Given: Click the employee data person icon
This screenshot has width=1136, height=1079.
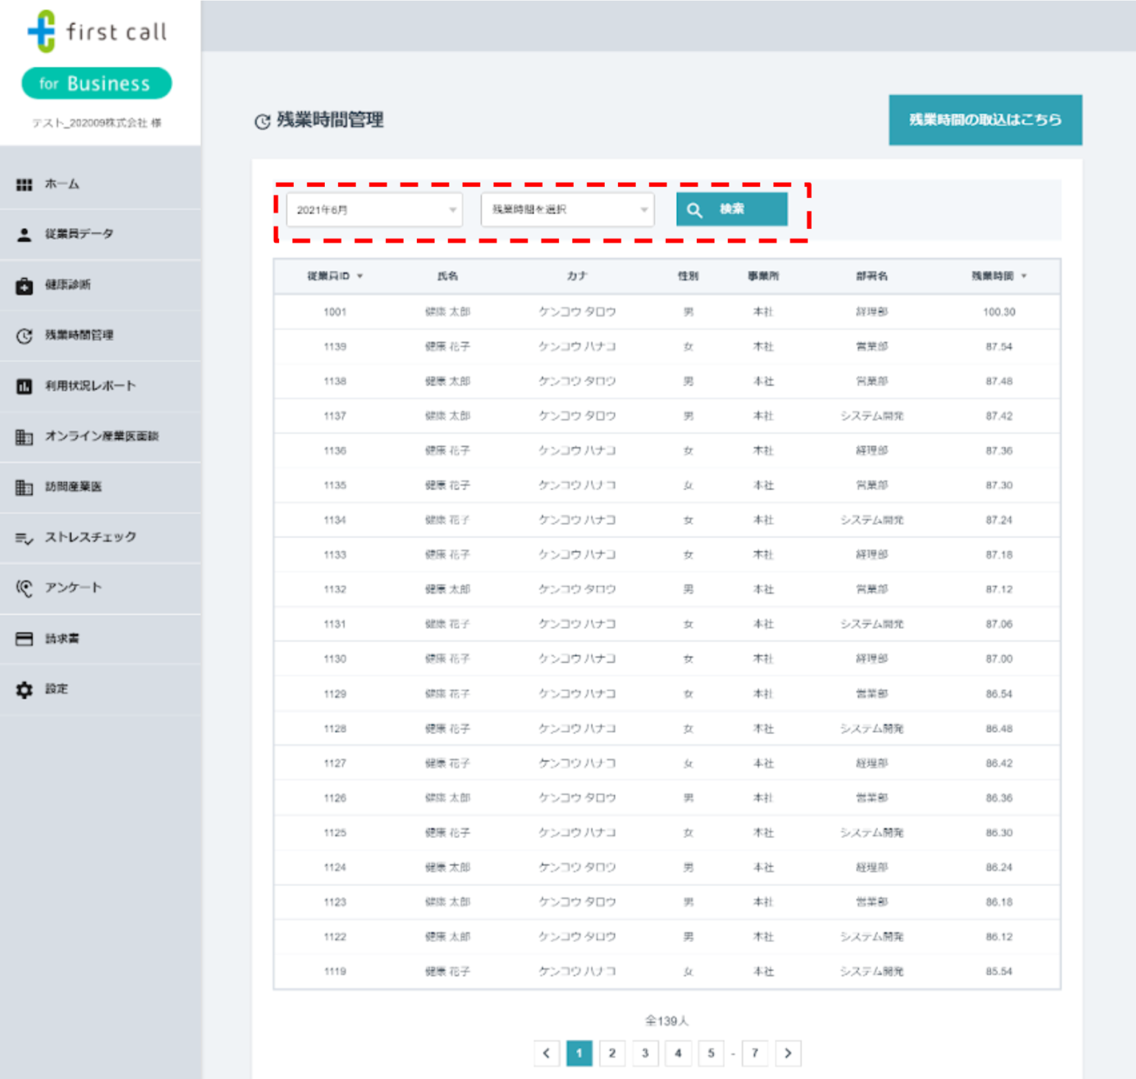Looking at the screenshot, I should click(24, 235).
